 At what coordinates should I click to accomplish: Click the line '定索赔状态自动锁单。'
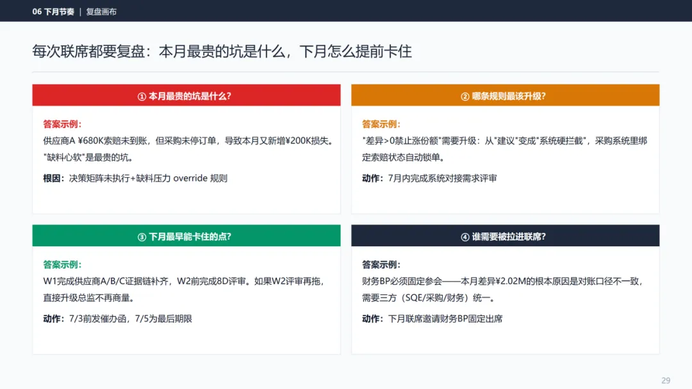tap(404, 157)
